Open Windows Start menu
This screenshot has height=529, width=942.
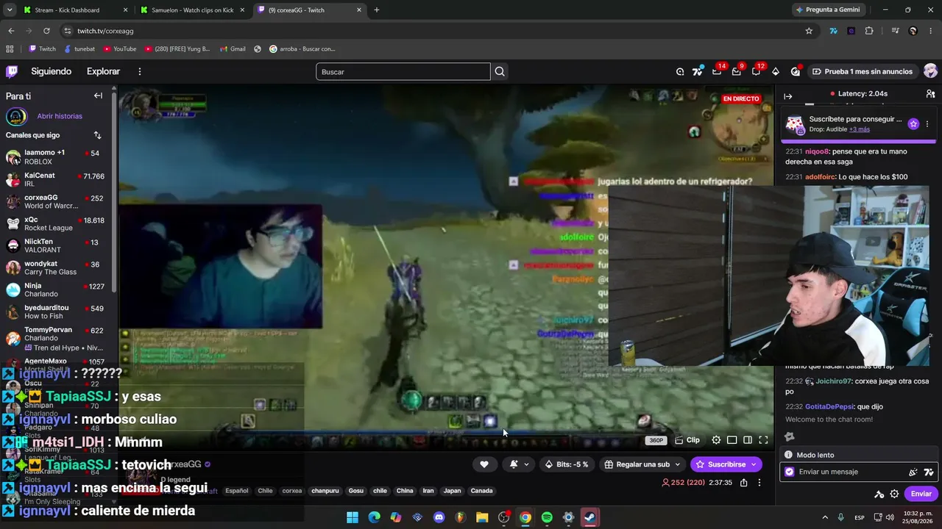353,517
